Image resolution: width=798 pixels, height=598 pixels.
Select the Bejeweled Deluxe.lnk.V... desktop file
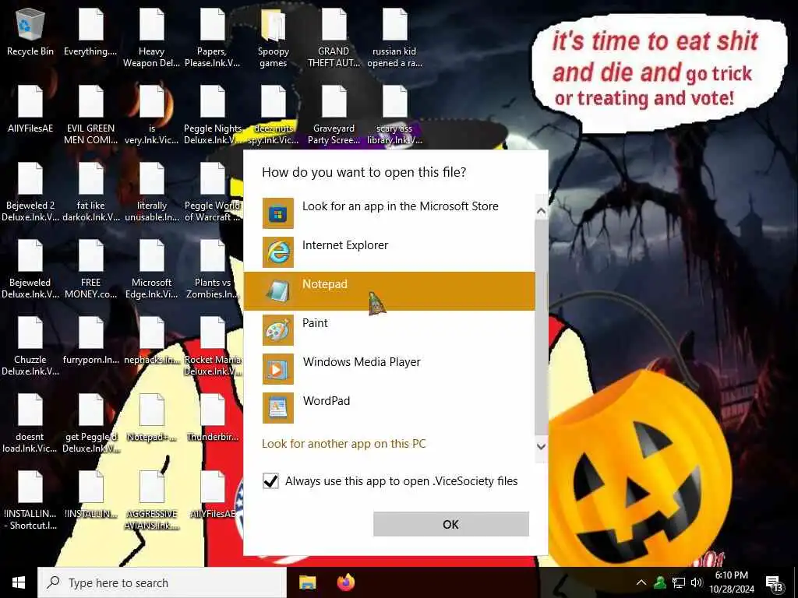(x=30, y=269)
